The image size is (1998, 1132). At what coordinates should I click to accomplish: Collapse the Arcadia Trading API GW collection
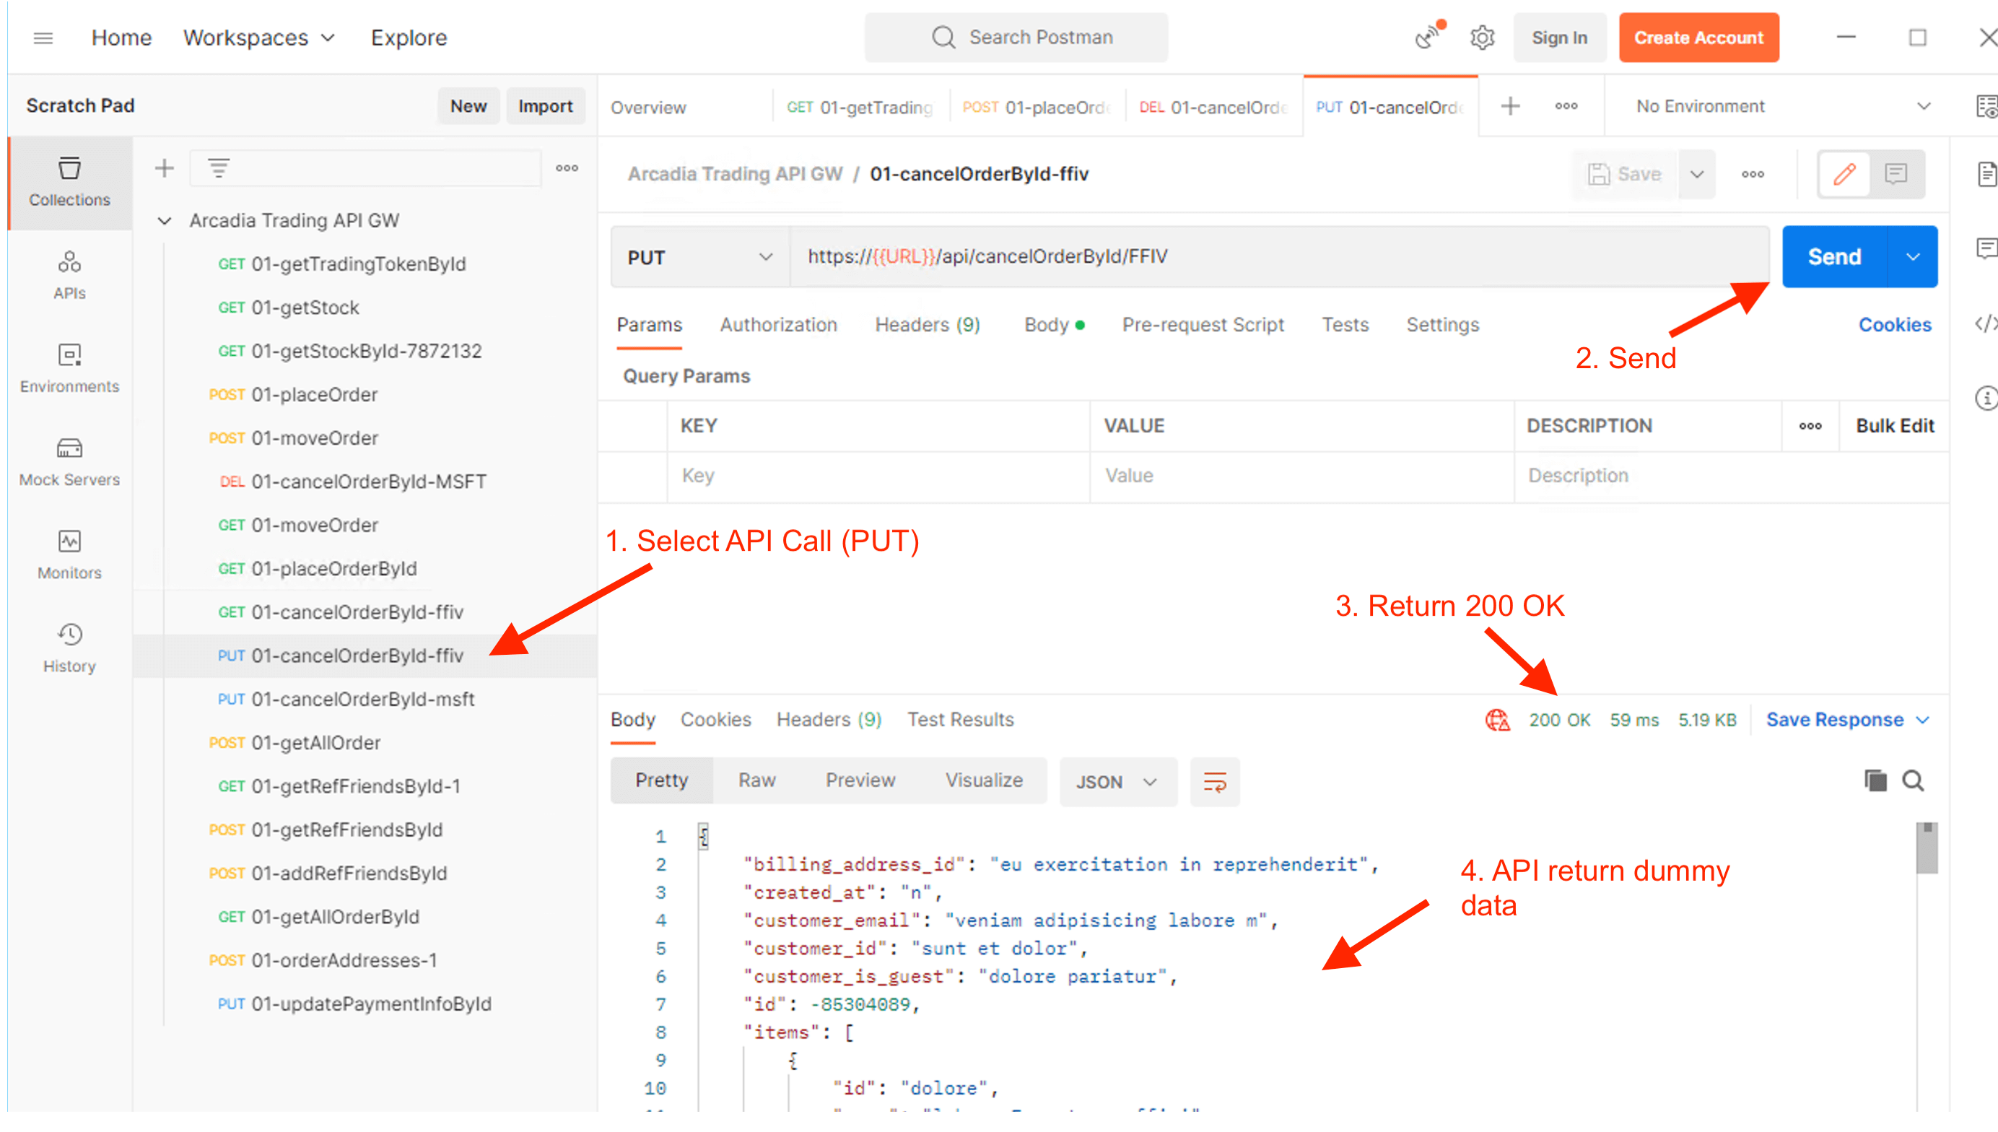[164, 221]
